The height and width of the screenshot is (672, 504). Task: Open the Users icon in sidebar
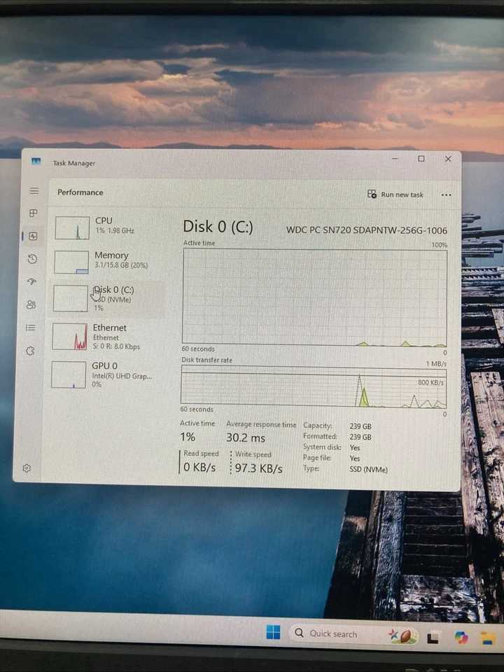coord(31,304)
